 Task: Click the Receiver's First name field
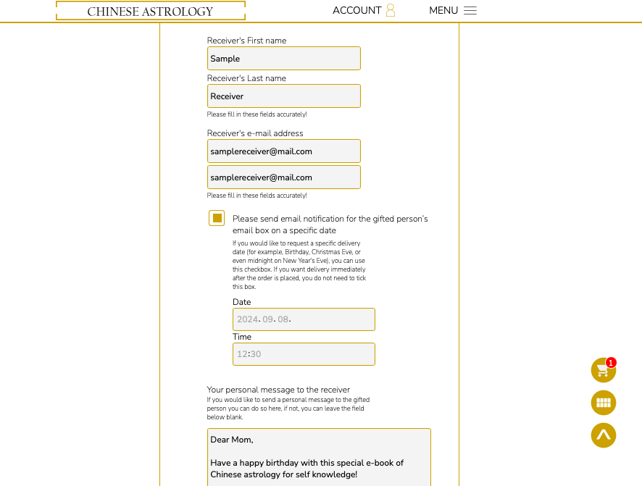coord(283,59)
